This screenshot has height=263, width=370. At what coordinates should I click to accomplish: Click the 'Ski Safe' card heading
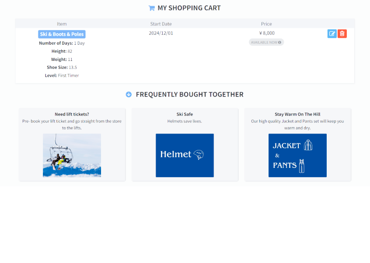coord(185,114)
